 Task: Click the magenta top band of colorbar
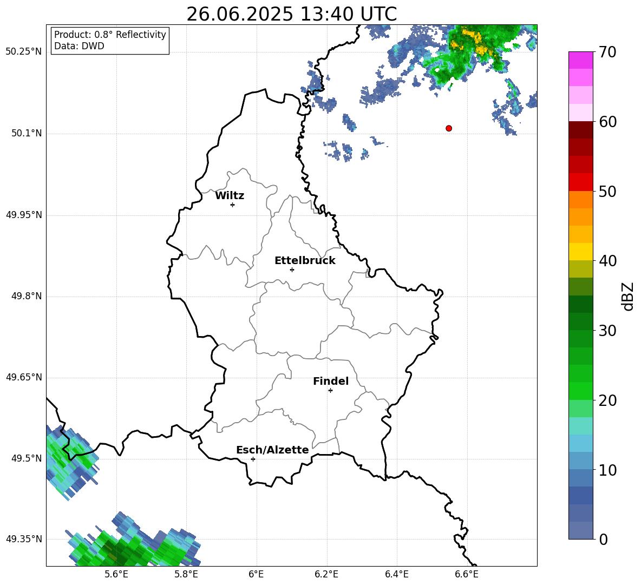(x=581, y=60)
